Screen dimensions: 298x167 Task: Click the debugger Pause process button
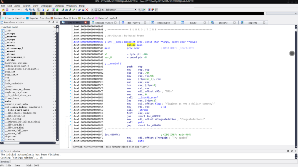pyautogui.click(x=96, y=10)
